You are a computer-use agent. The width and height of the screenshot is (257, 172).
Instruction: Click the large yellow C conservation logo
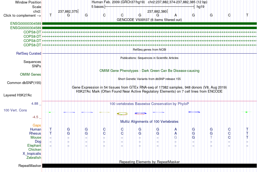(122, 114)
